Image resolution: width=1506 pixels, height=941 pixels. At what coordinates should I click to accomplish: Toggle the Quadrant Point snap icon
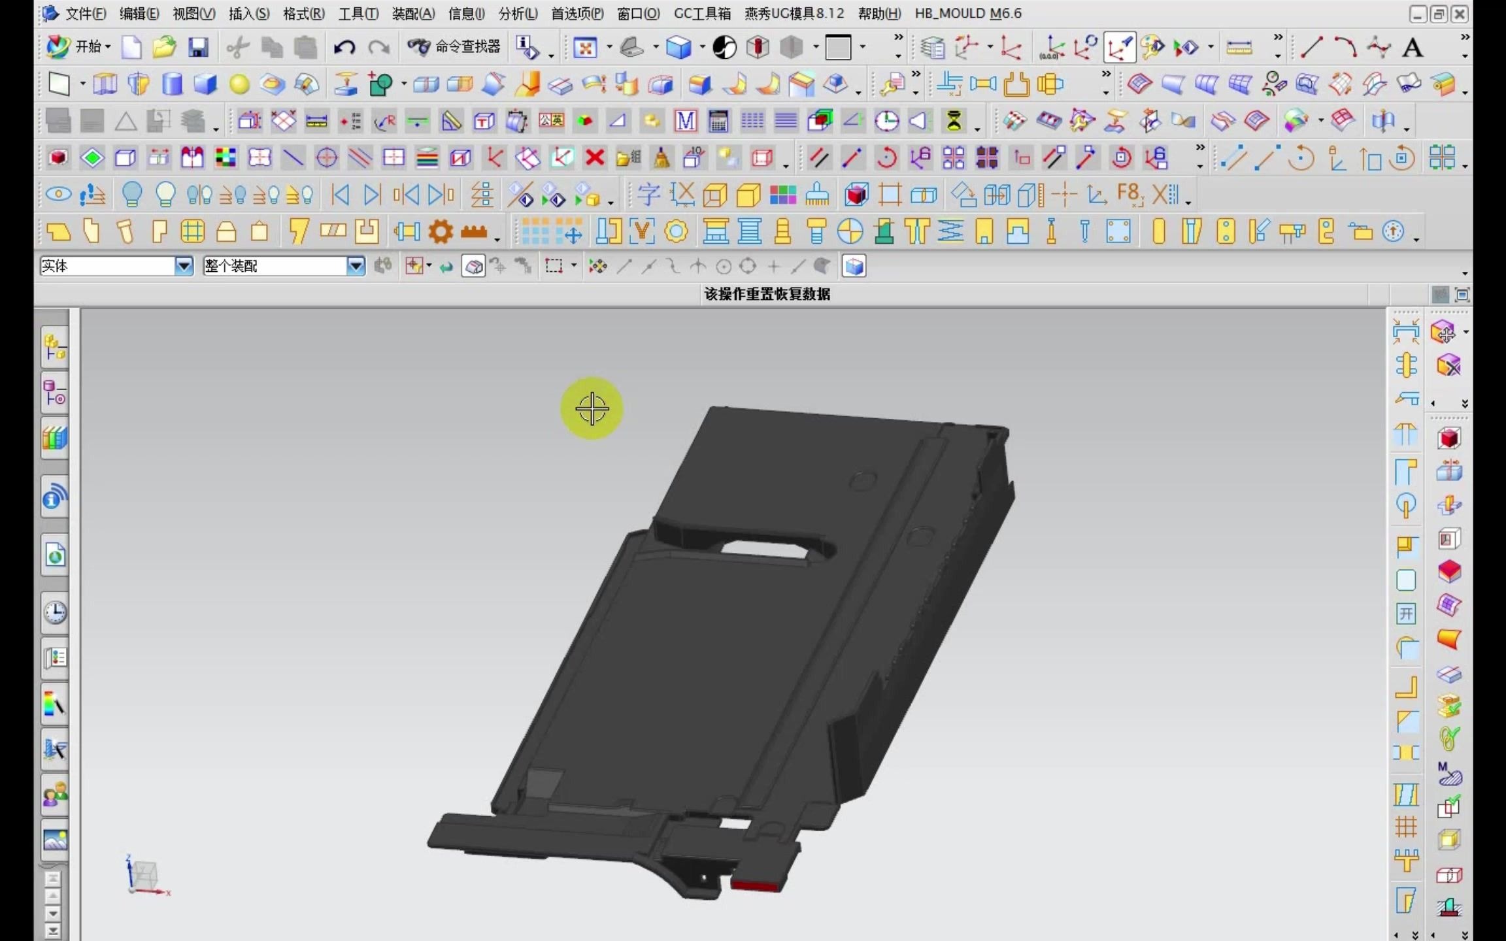click(x=748, y=266)
